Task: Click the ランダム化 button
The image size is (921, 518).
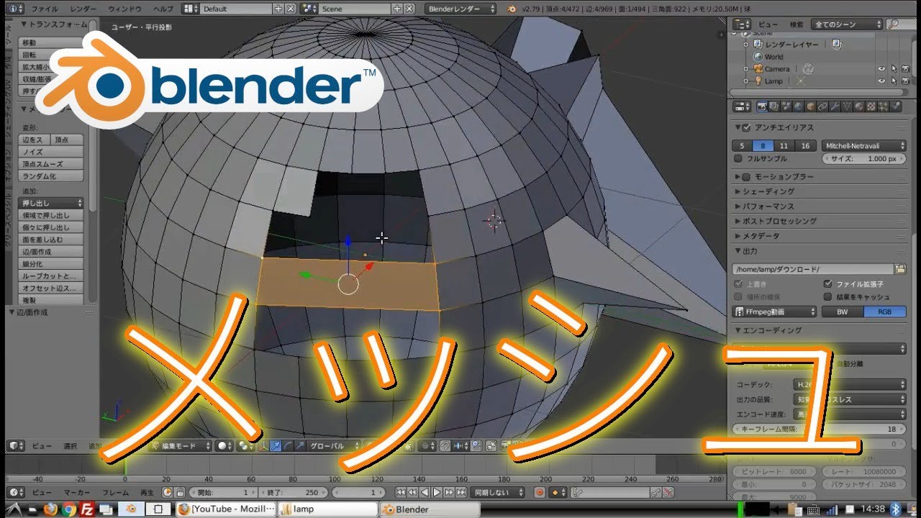Action: pos(51,176)
